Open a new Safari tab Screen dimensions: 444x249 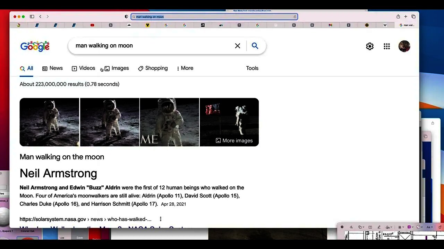(x=405, y=17)
